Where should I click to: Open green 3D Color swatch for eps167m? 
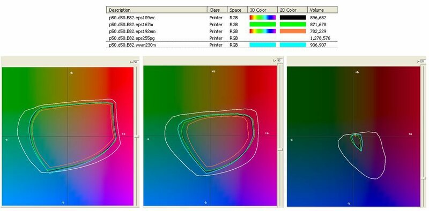263,24
